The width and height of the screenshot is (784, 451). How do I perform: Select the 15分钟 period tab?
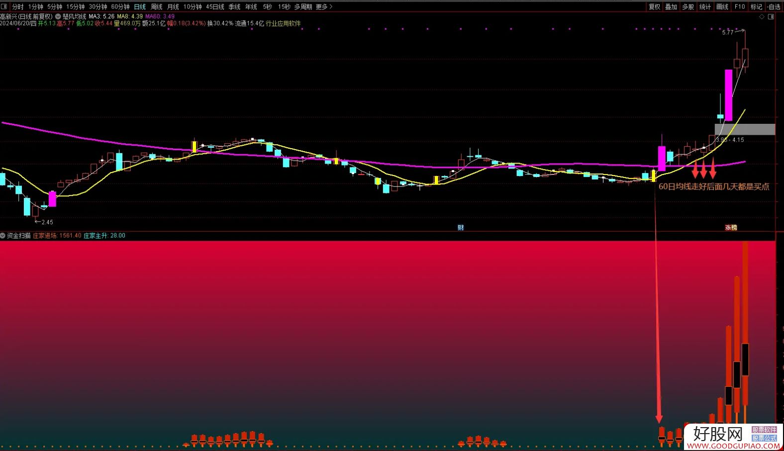click(76, 6)
